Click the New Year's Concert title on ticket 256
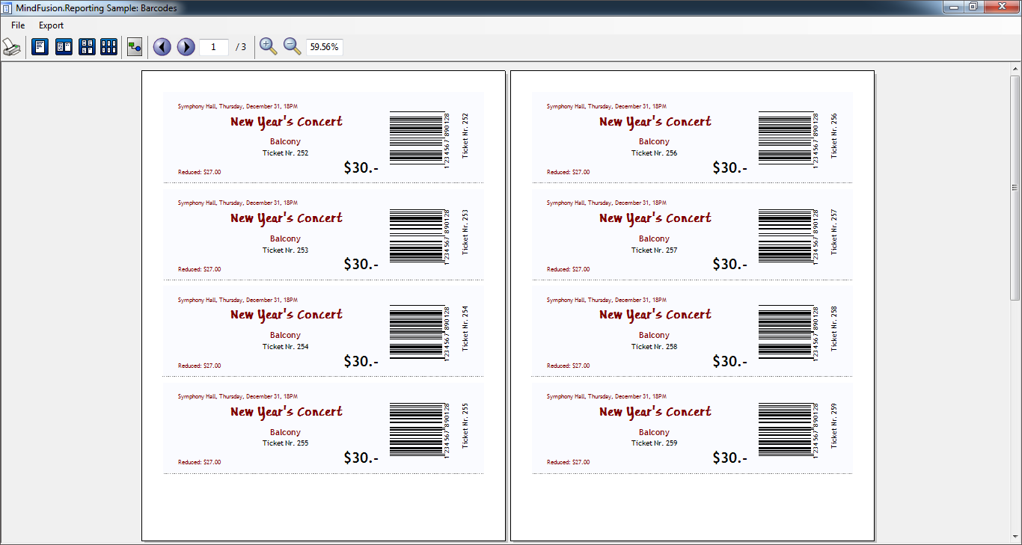1022x545 pixels. 655,122
